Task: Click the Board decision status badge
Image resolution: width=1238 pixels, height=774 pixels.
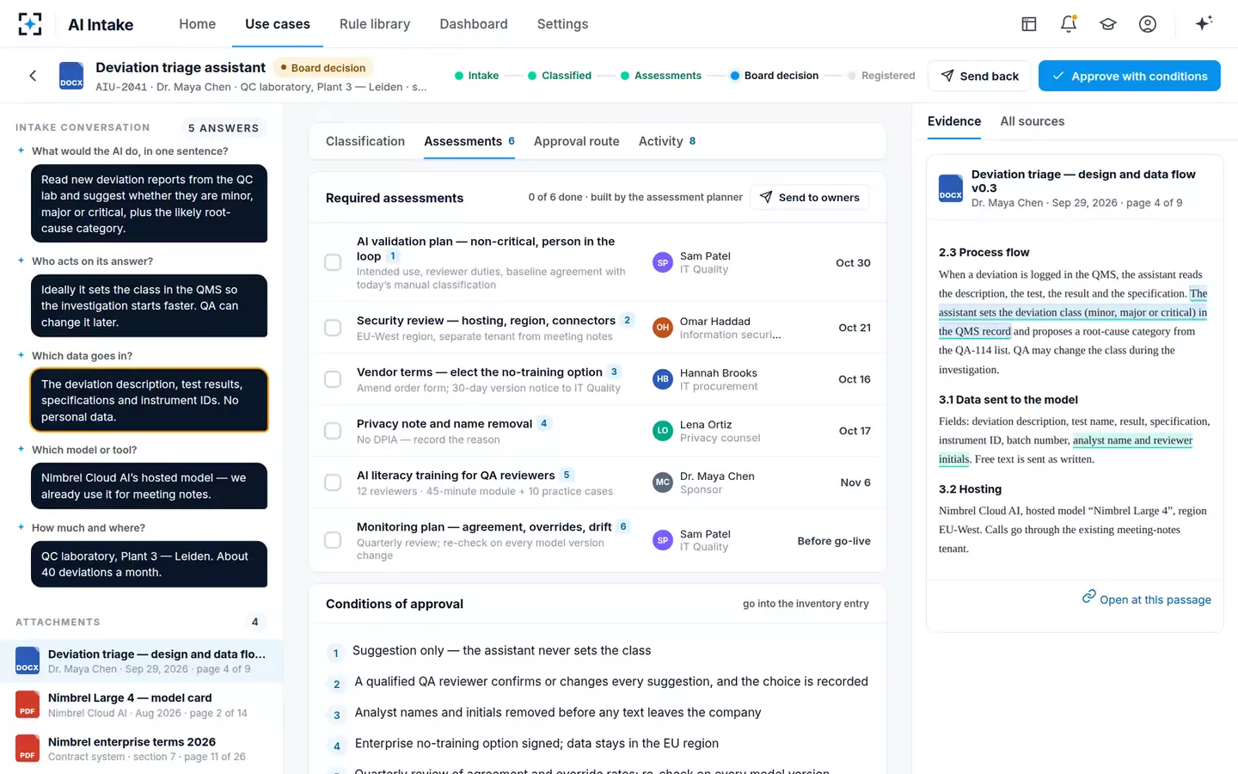Action: coord(323,68)
